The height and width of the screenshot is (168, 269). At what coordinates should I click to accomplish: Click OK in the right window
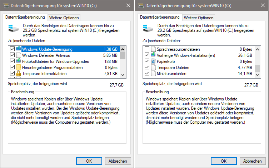[224, 161]
